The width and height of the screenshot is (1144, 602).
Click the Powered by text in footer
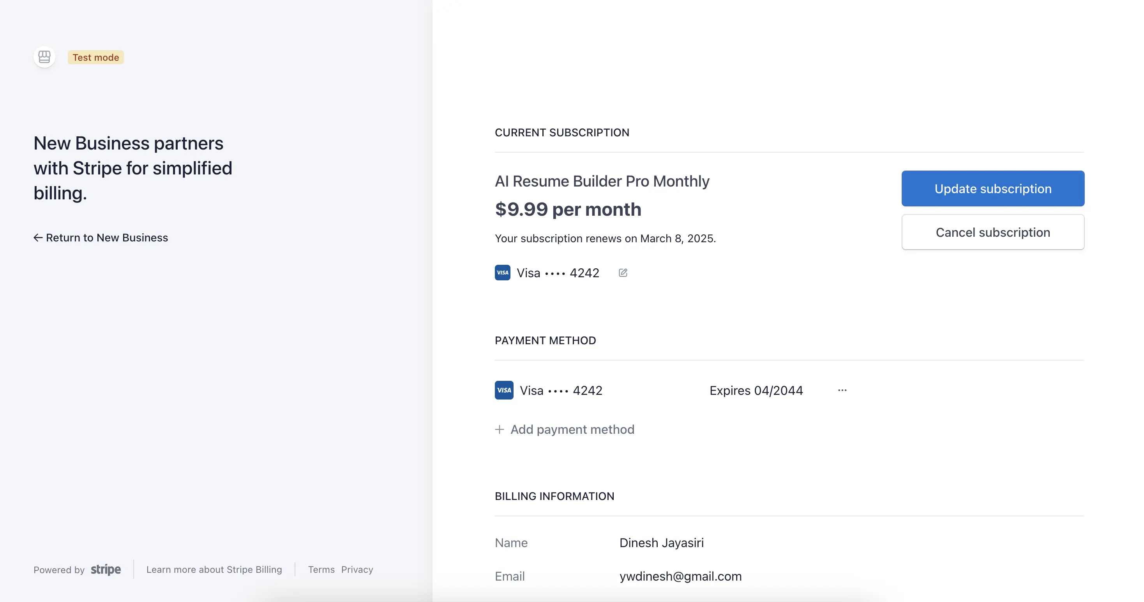click(x=59, y=570)
